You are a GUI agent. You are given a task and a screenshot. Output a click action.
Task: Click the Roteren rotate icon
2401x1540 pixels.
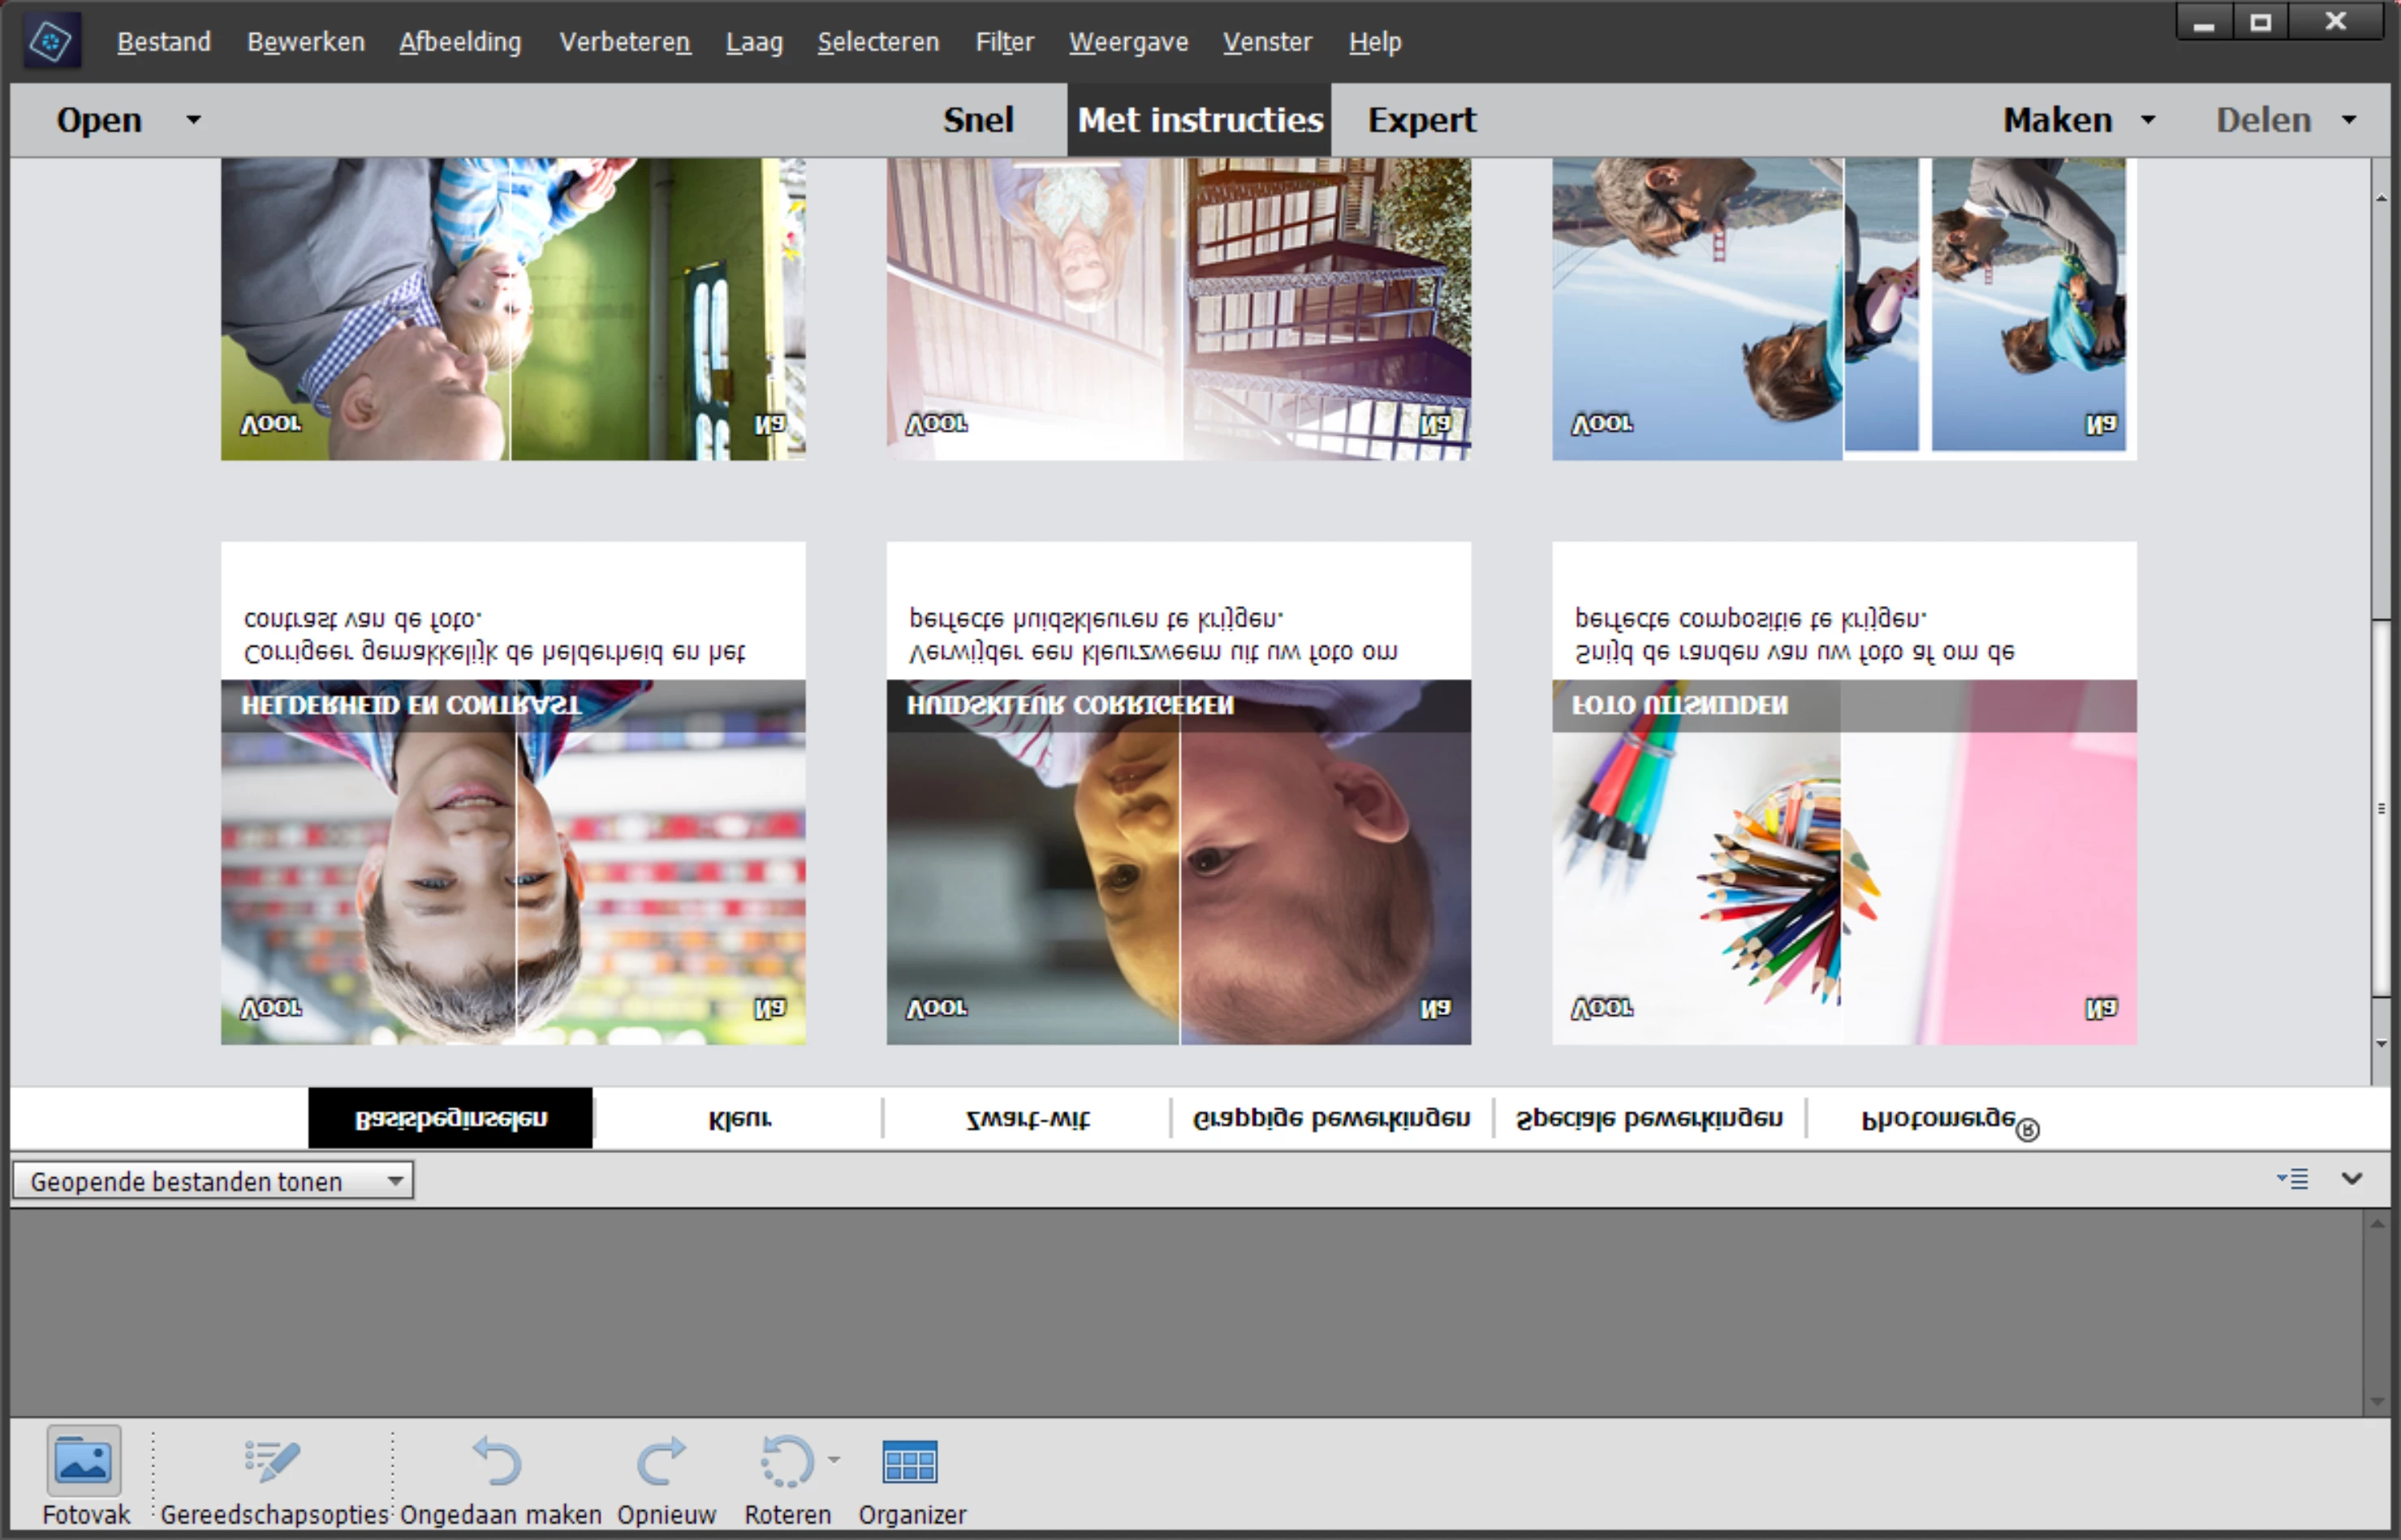coord(786,1461)
